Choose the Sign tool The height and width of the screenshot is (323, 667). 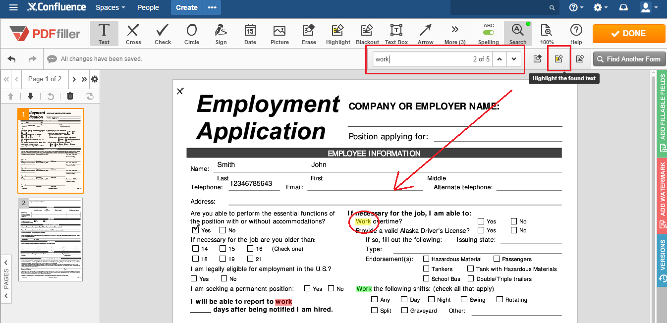221,34
